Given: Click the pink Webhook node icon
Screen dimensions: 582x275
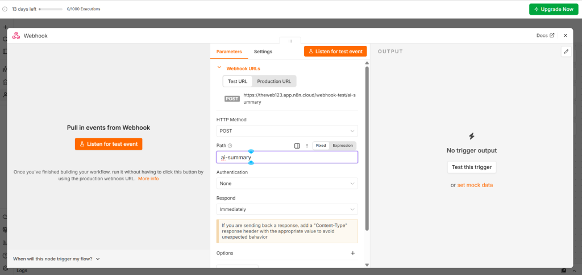Looking at the screenshot, I should point(16,36).
